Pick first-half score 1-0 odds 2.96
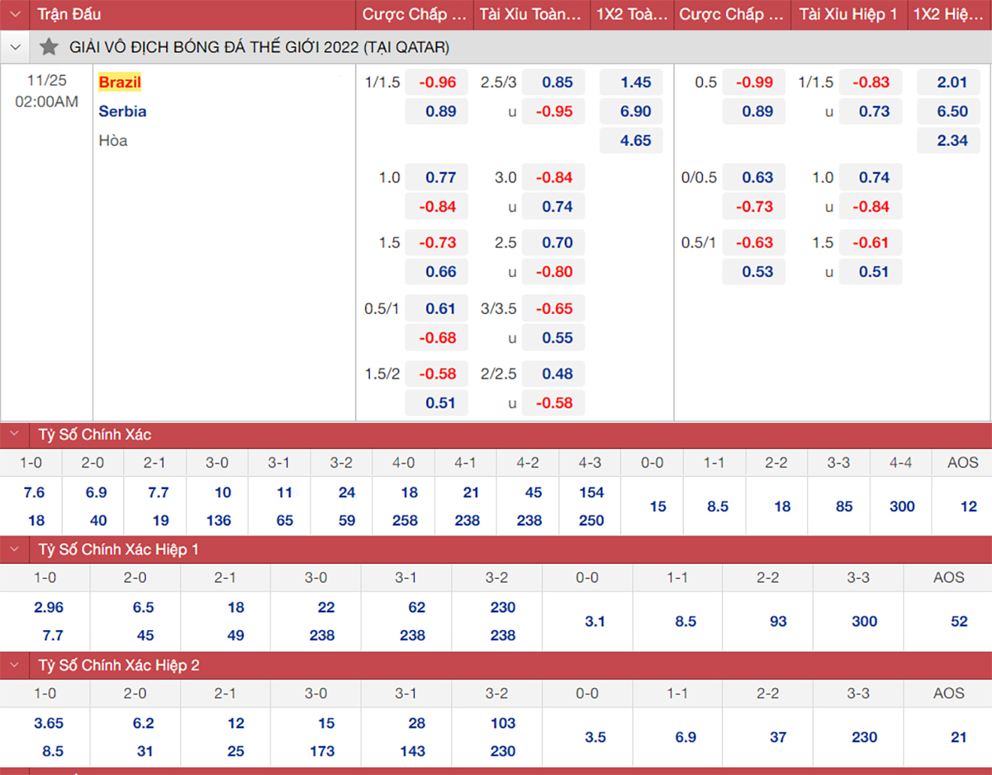The width and height of the screenshot is (992, 775). 49,608
